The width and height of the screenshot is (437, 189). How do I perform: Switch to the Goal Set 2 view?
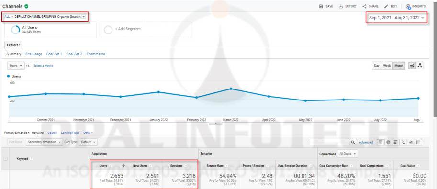(74, 54)
